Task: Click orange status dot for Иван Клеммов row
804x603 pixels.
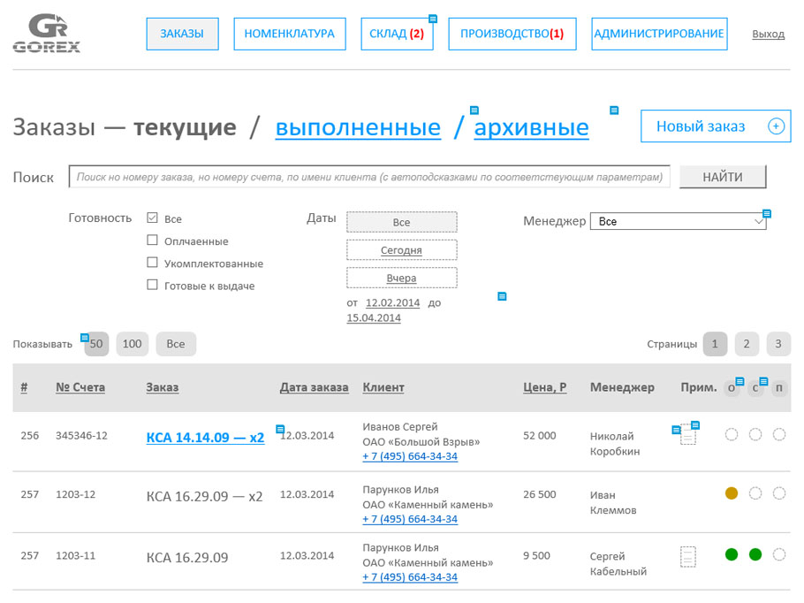Action: tap(731, 493)
